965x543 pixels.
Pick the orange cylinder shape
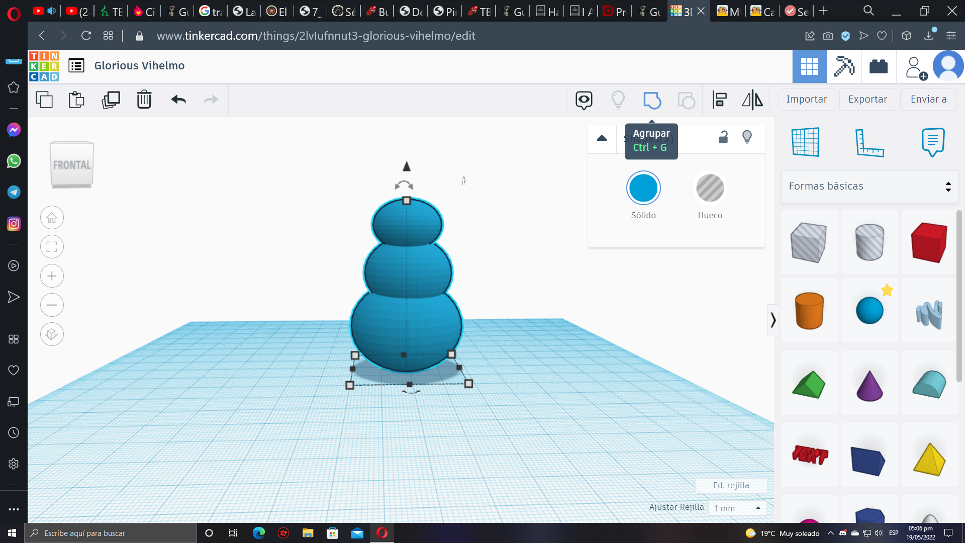(809, 311)
